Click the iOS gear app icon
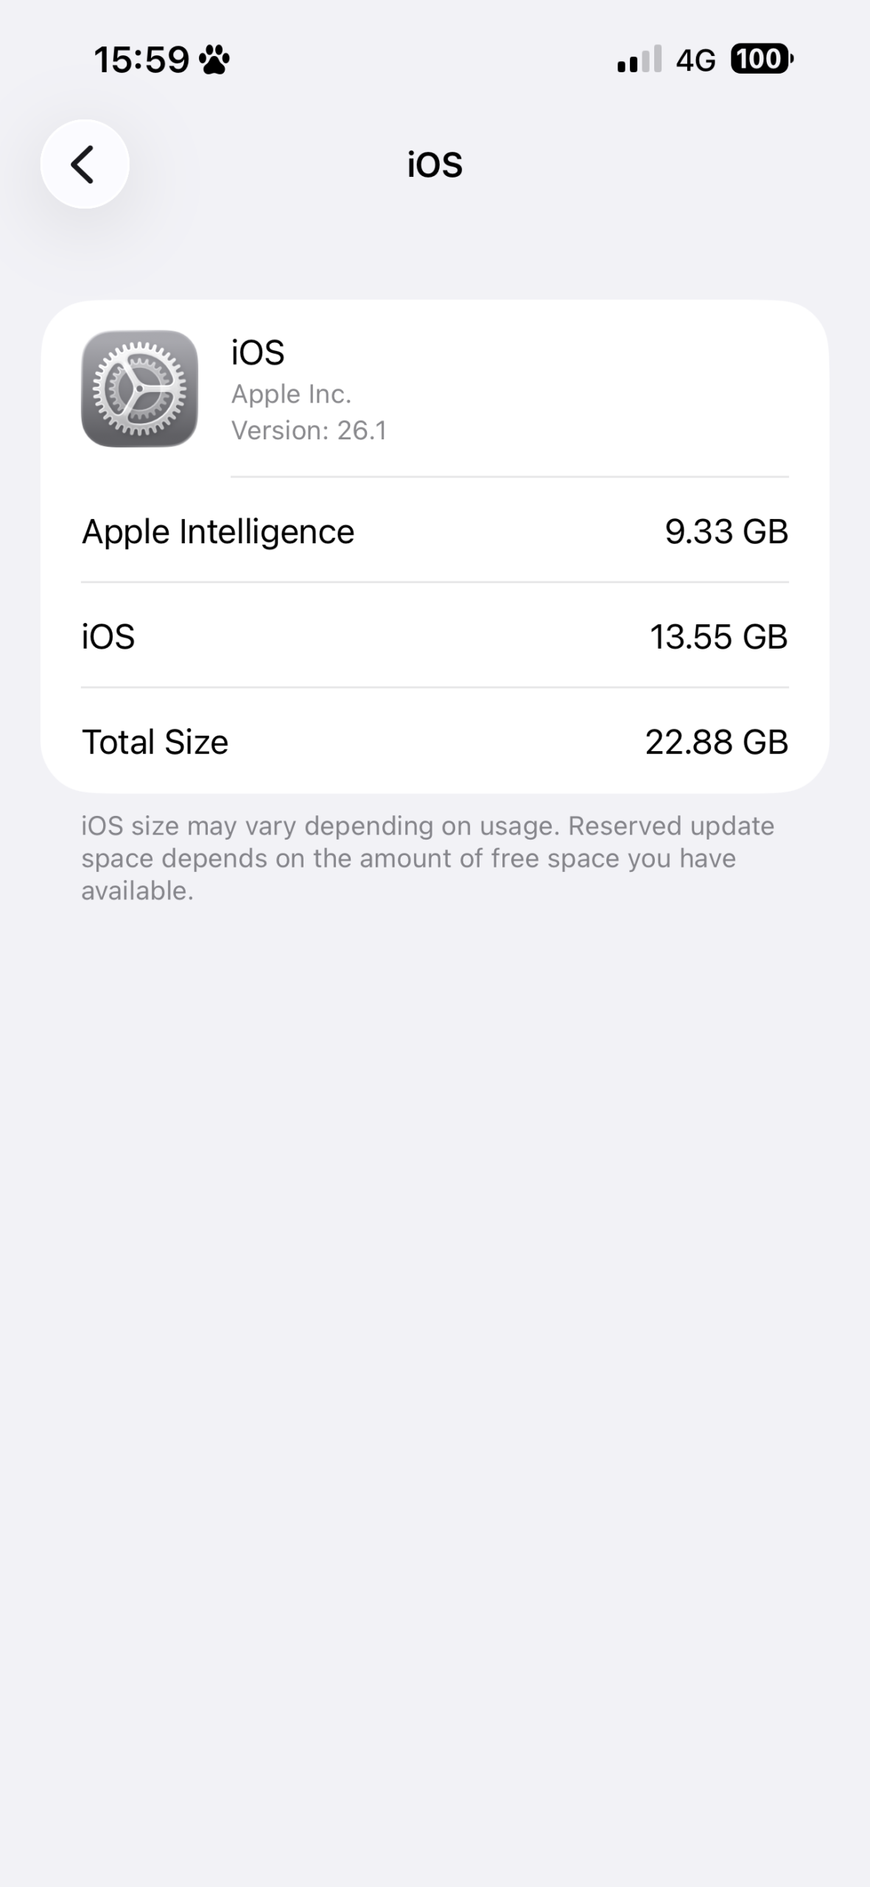The image size is (870, 1887). (x=139, y=388)
